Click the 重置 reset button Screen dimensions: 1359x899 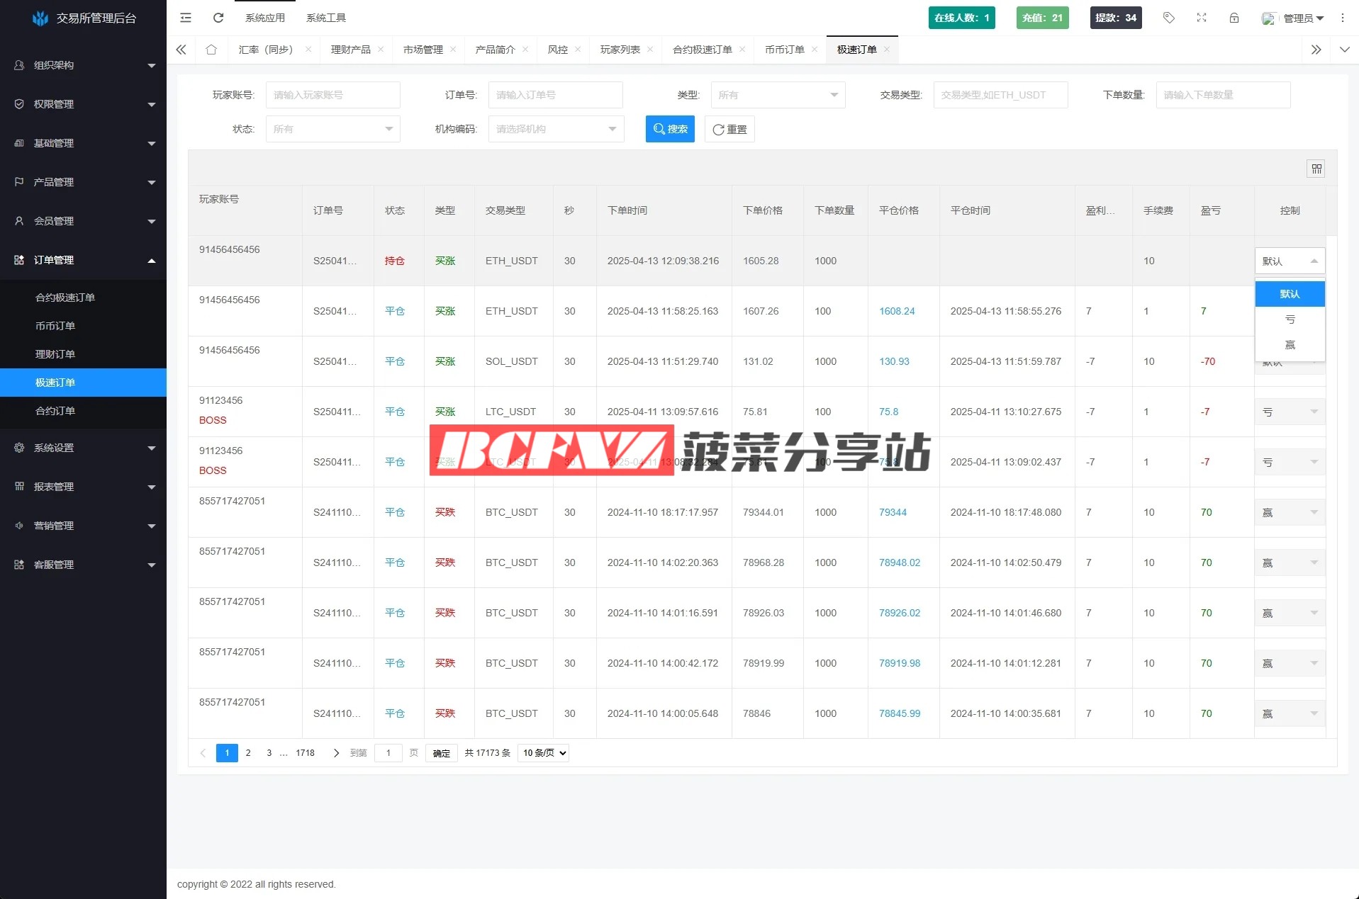point(729,129)
